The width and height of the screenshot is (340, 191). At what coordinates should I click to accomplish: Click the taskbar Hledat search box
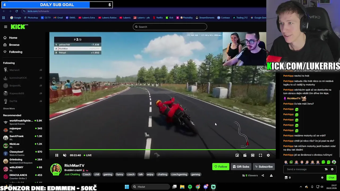150,187
